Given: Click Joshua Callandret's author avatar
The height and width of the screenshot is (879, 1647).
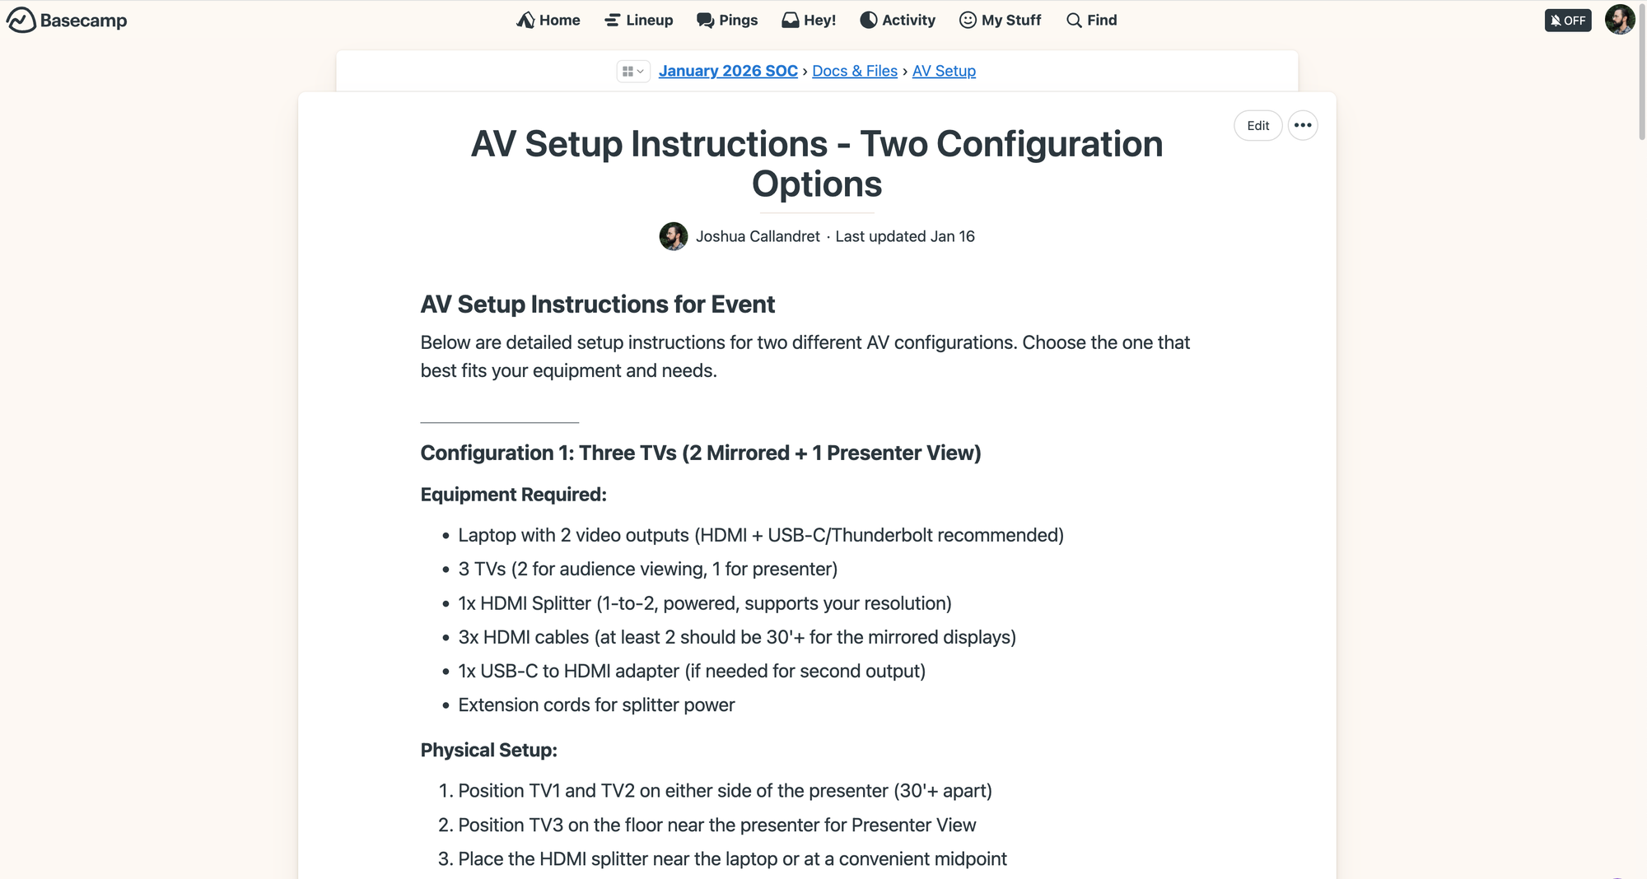Looking at the screenshot, I should click(x=674, y=237).
